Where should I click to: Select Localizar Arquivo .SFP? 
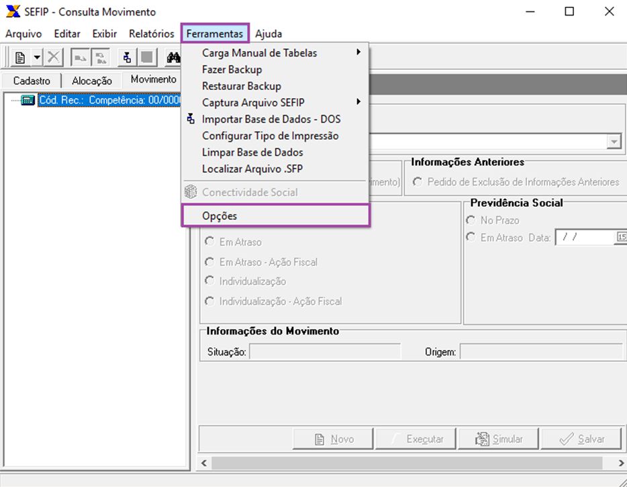[x=275, y=169]
